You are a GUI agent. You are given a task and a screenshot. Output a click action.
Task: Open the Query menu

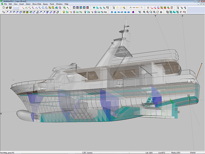(45, 4)
